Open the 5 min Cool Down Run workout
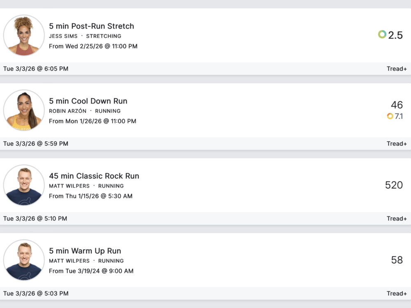This screenshot has width=411, height=308. coord(88,101)
